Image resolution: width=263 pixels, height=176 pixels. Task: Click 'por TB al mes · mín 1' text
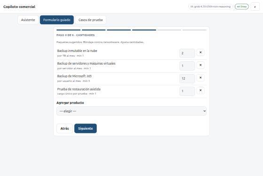point(70,56)
